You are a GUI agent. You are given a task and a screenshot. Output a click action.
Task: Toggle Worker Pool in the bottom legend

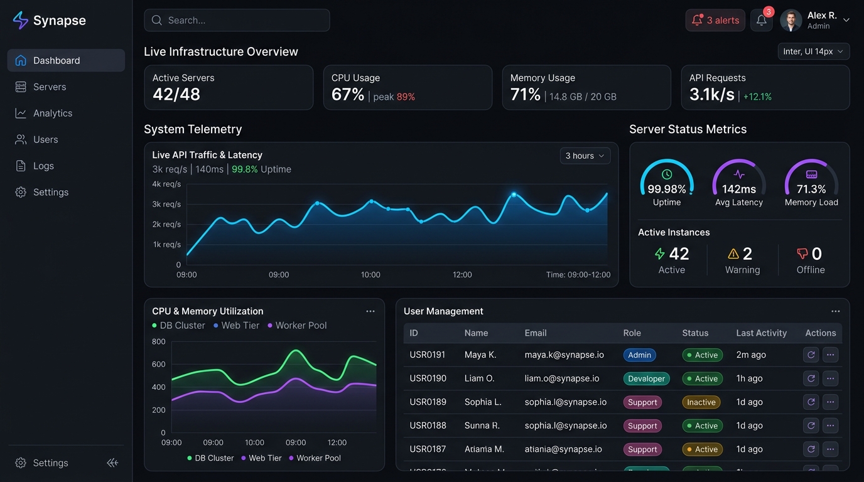(315, 458)
